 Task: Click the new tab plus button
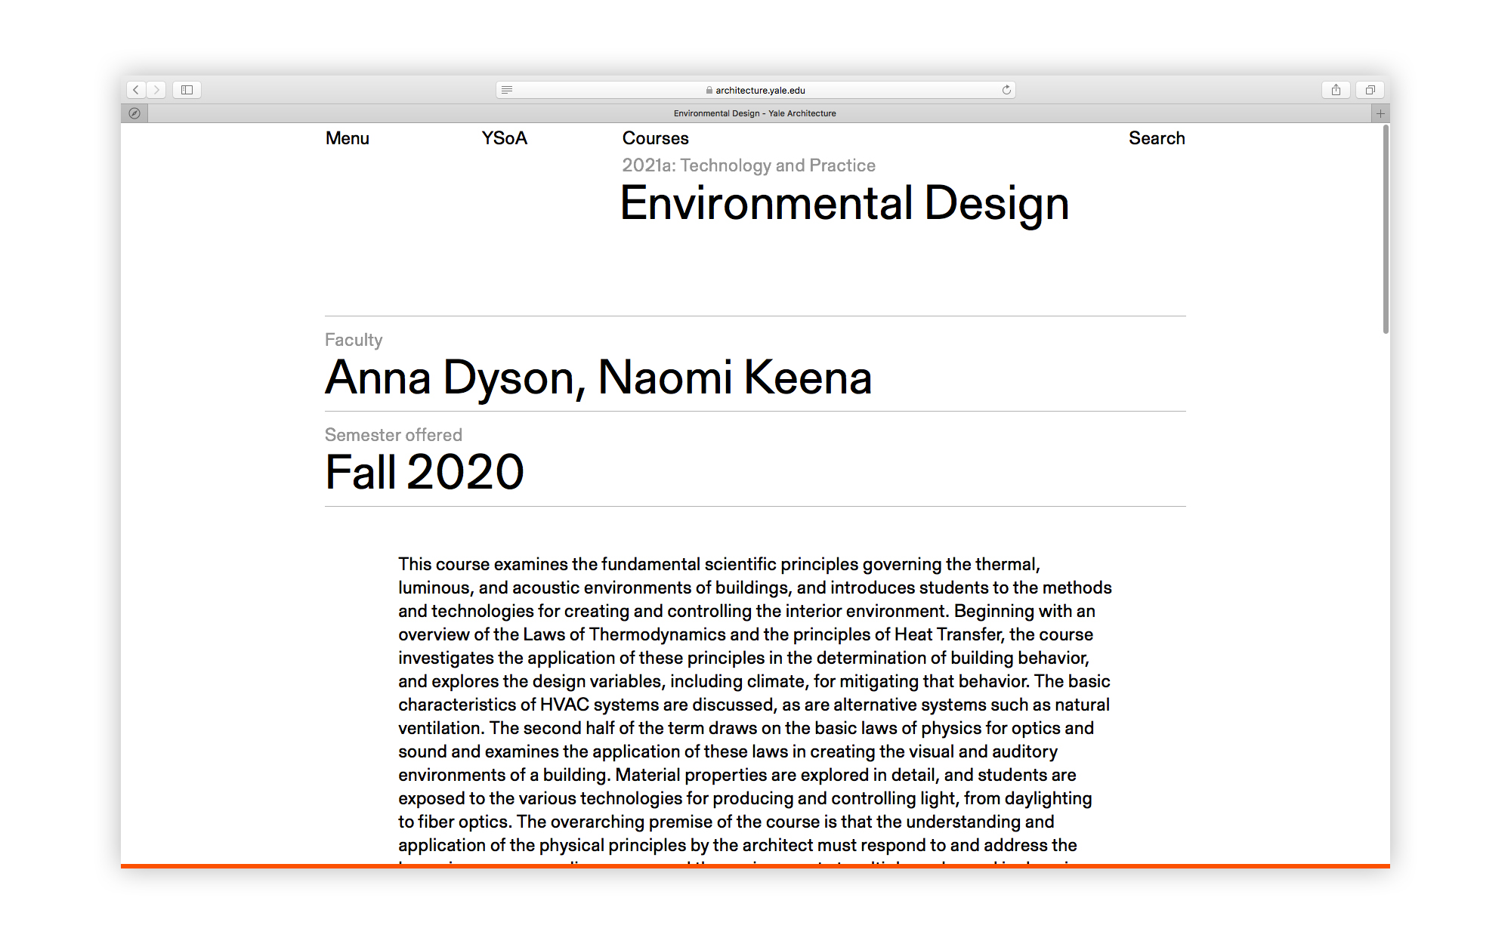point(1380,113)
